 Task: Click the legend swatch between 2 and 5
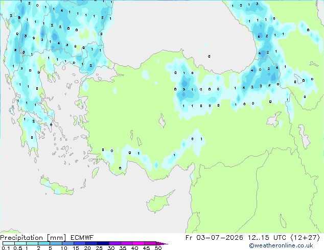coord(44,243)
